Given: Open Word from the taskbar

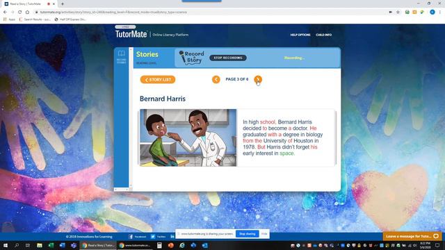Looking at the screenshot, I should 62,245.
